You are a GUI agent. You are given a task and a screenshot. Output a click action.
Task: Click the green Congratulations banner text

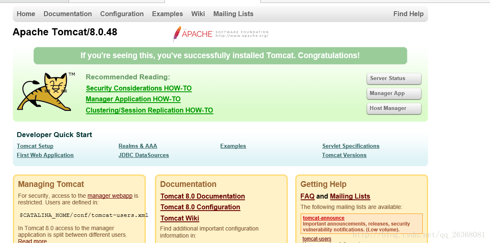point(220,56)
